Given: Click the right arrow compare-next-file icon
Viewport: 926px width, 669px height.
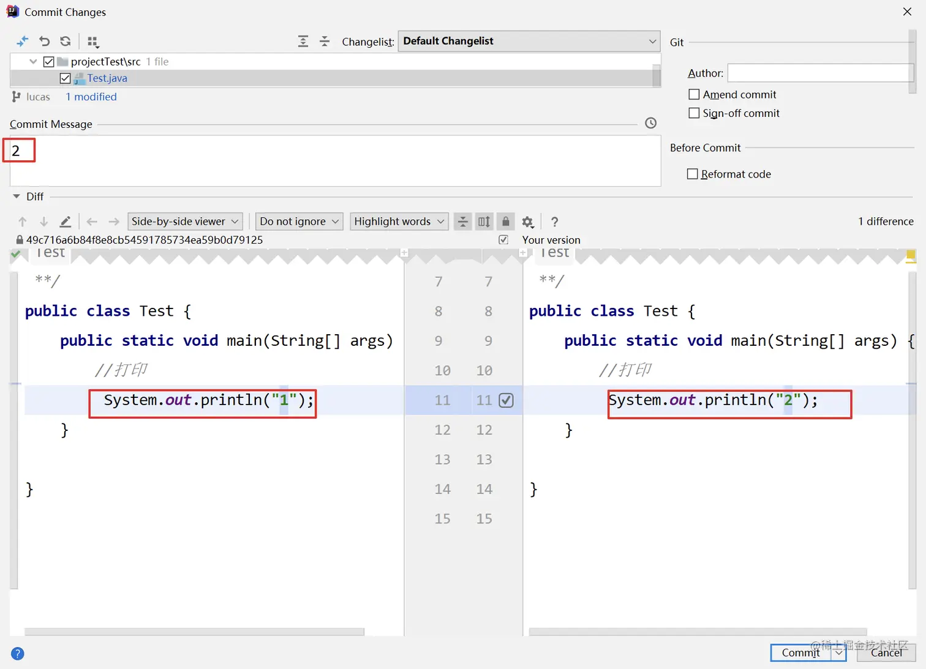Looking at the screenshot, I should pos(113,222).
